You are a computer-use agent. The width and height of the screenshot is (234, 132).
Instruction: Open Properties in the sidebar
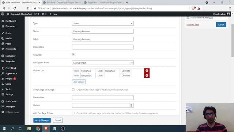pyautogui.click(x=10, y=26)
